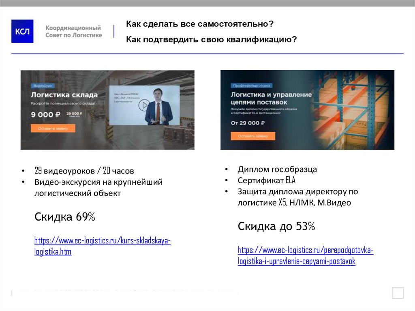Click the title 'Как сделать все самостоятельно?'

pos(199,24)
